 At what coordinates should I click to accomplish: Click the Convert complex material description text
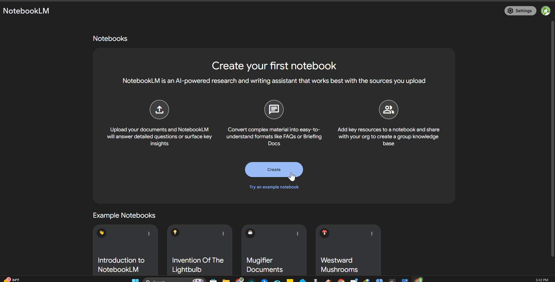[274, 137]
